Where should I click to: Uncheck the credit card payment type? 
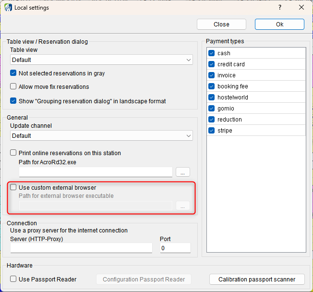click(212, 64)
